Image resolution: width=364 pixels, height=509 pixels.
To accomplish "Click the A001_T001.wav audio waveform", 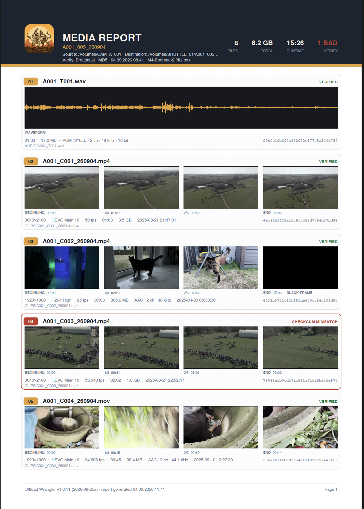I will pos(181,108).
